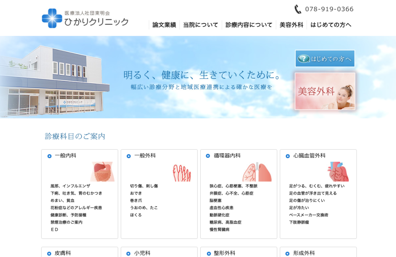Screen dimensions: 396x257
Task: Click the 切り傷、刺し傷 line
Action: coord(144,186)
